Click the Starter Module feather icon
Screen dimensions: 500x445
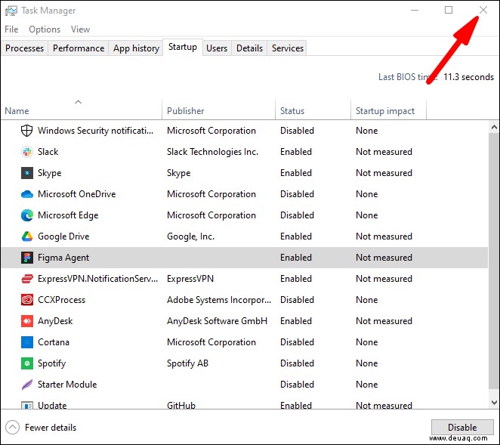(26, 385)
